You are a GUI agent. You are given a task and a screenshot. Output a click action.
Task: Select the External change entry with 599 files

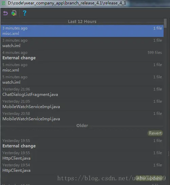coord(82,55)
